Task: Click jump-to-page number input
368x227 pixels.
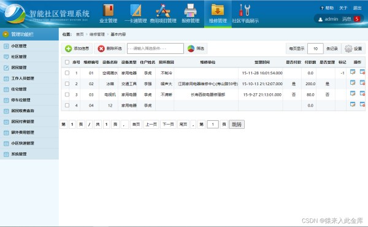Action: (x=213, y=125)
